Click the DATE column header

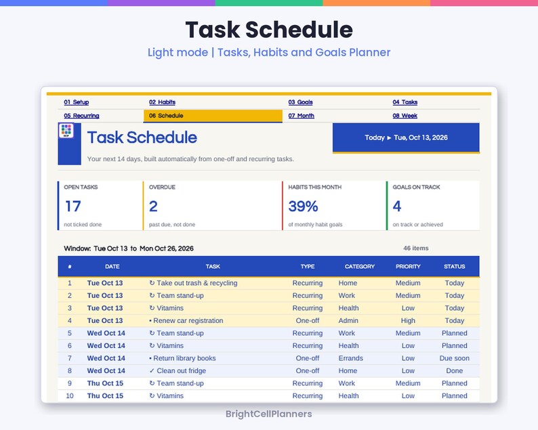click(x=112, y=266)
